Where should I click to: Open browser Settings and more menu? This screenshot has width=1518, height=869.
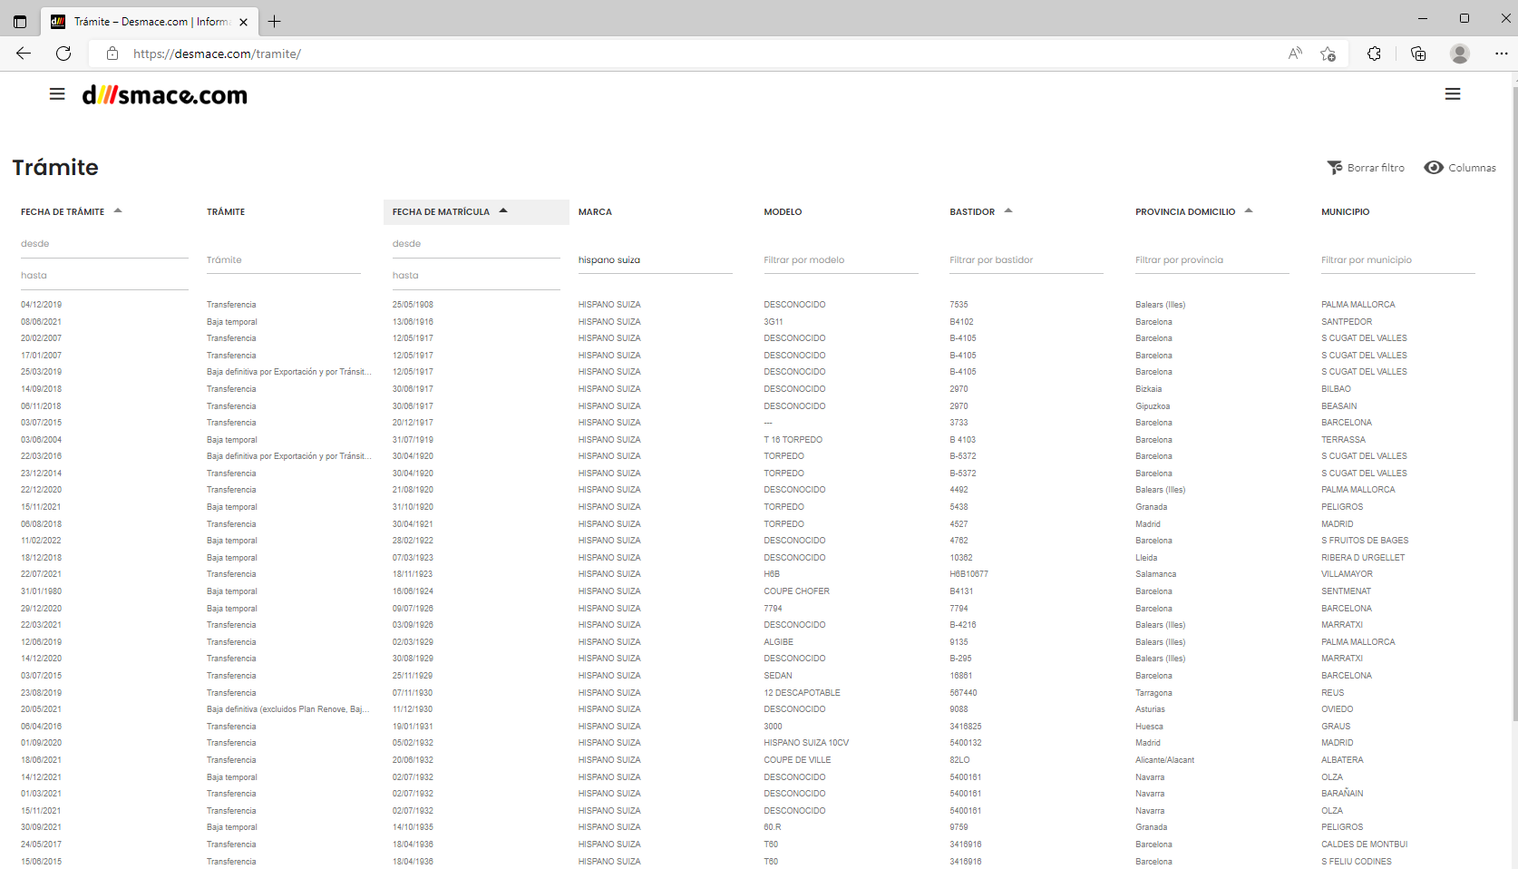[1502, 54]
